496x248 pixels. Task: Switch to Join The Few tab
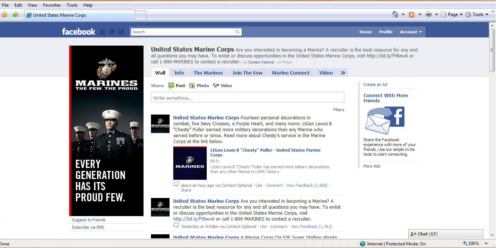247,73
